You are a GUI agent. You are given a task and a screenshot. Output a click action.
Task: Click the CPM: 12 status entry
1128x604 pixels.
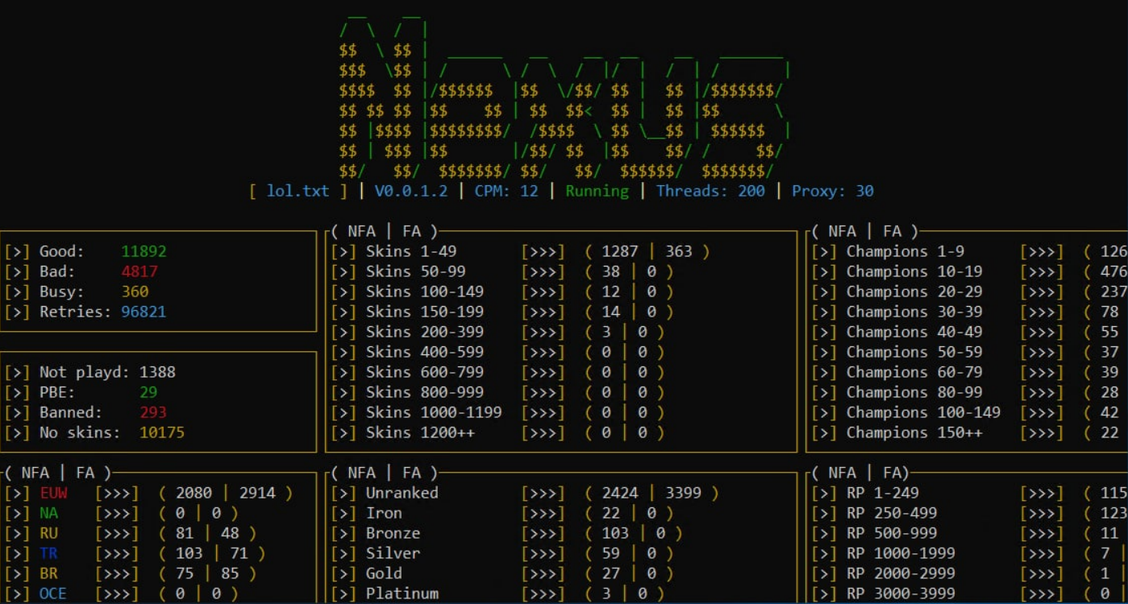click(506, 191)
